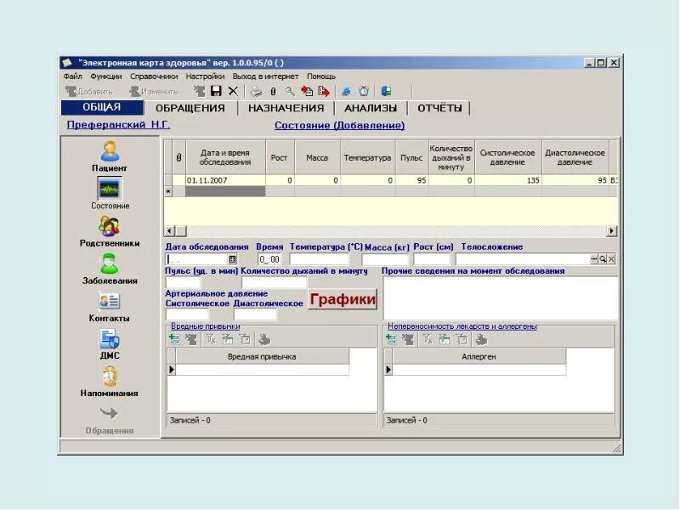Click the red Графики button
680x510 pixels.
click(x=343, y=299)
